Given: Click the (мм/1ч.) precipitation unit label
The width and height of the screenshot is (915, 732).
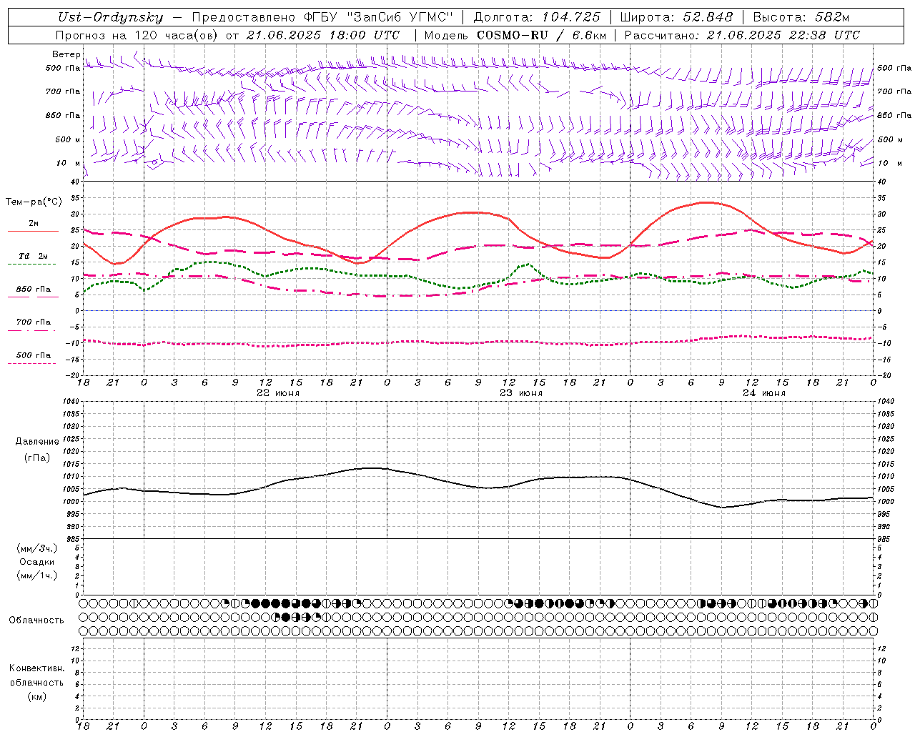Looking at the screenshot, I should tap(37, 575).
